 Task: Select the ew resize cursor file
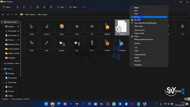click(x=92, y=28)
